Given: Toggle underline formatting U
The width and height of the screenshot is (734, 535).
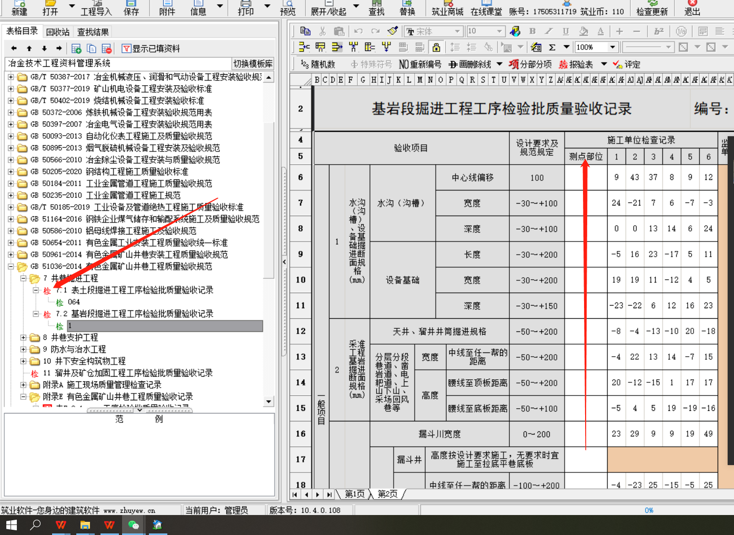Looking at the screenshot, I should coord(566,32).
